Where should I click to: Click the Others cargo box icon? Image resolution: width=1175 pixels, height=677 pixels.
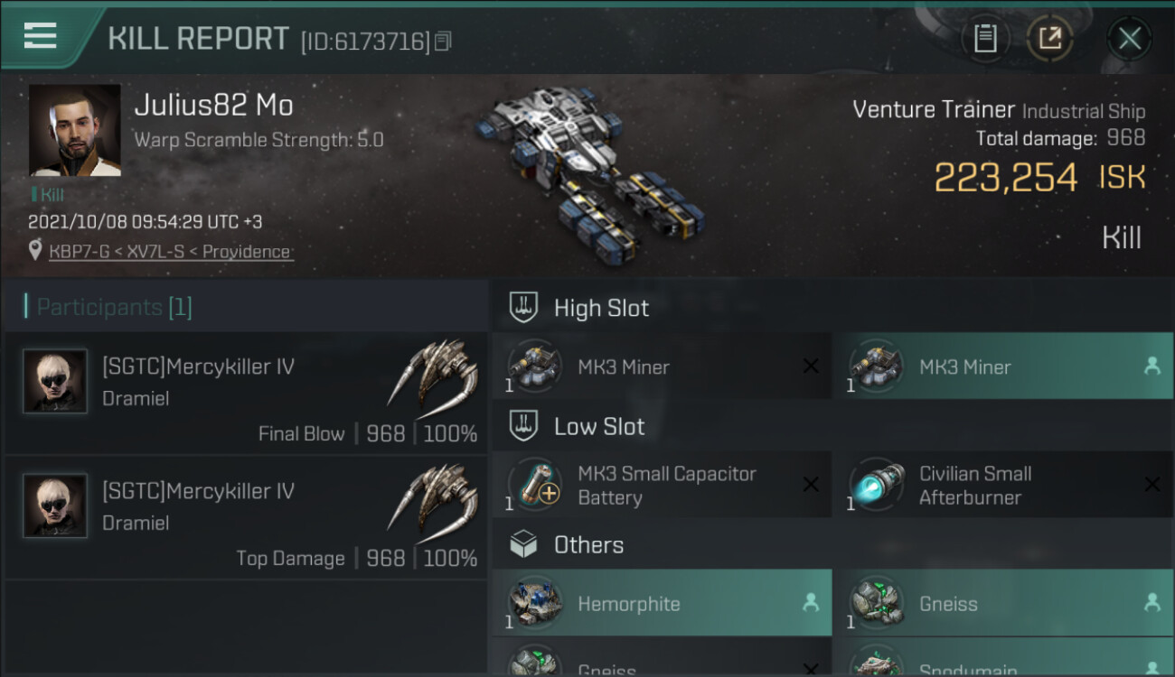524,544
